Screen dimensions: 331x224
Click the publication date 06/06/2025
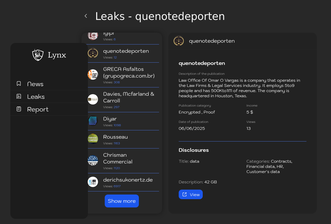(192, 128)
